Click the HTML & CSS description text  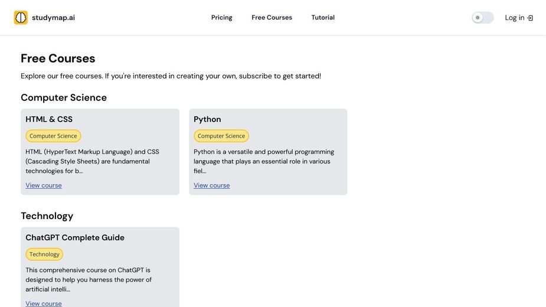(x=92, y=161)
